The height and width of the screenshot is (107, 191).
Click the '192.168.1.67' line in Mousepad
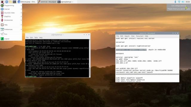122,63
